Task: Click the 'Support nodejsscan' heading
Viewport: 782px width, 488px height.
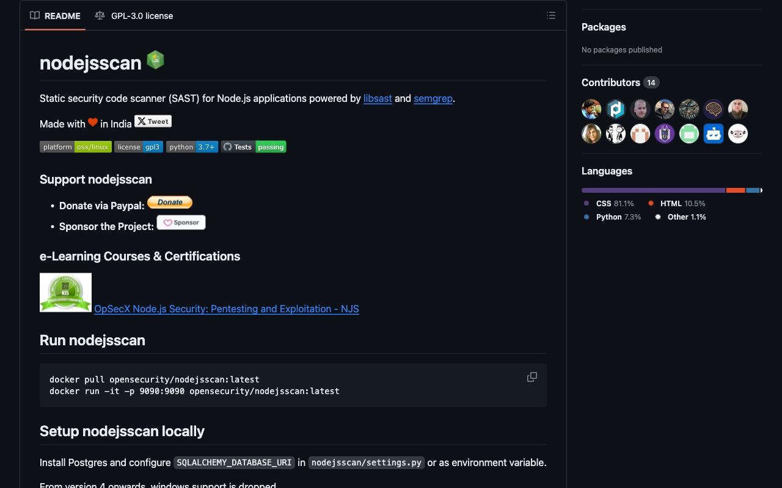Action: pos(96,179)
